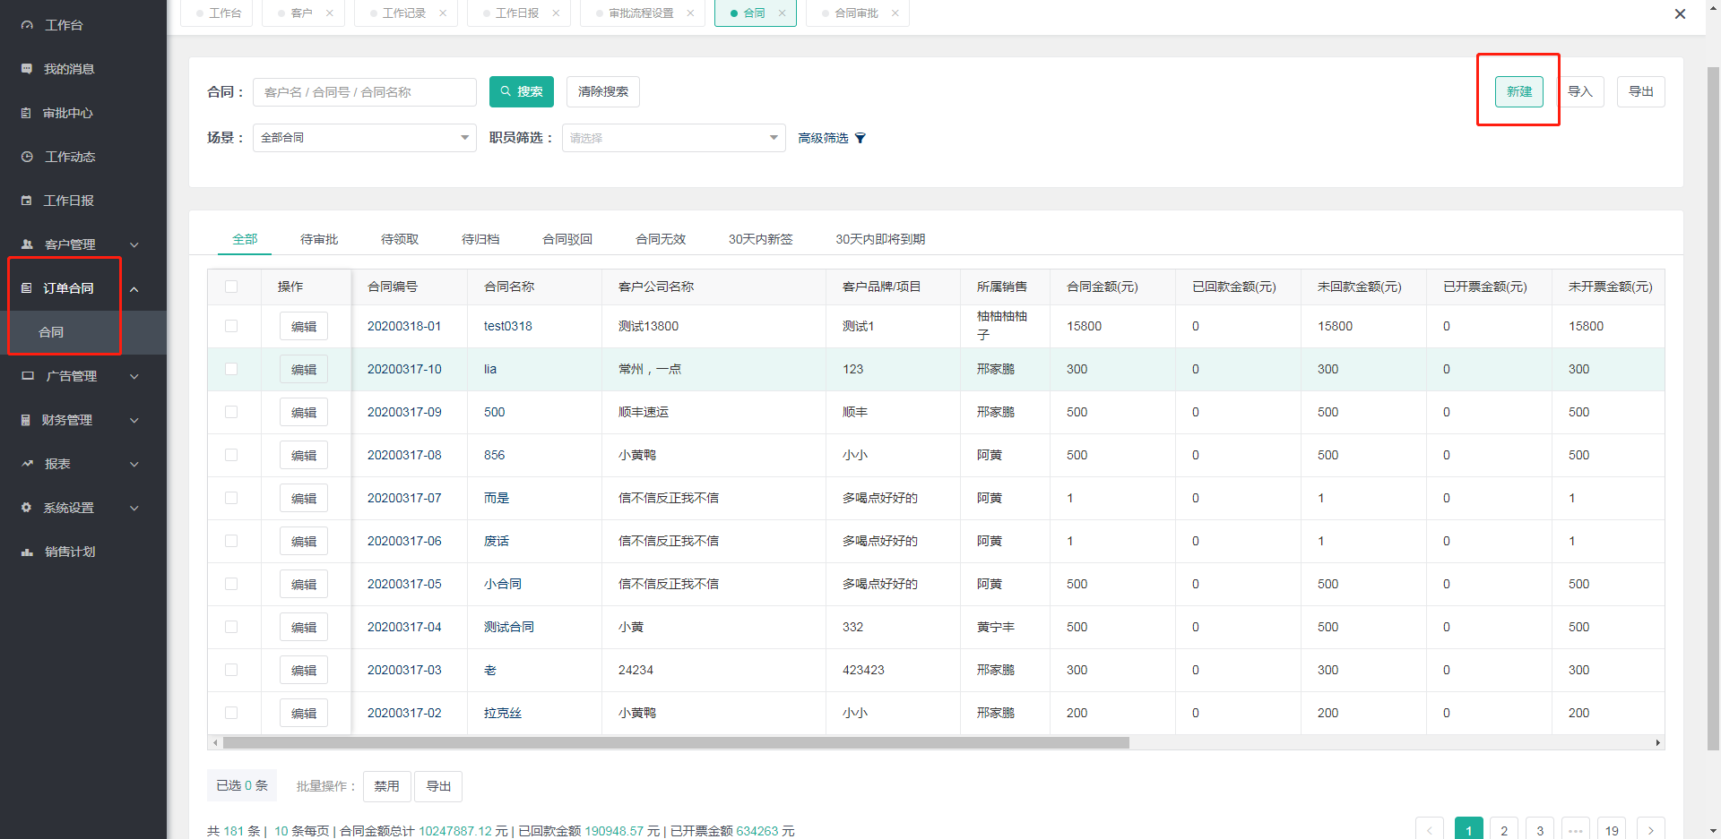
Task: Check the row for contract 20200317-06
Action: click(231, 541)
